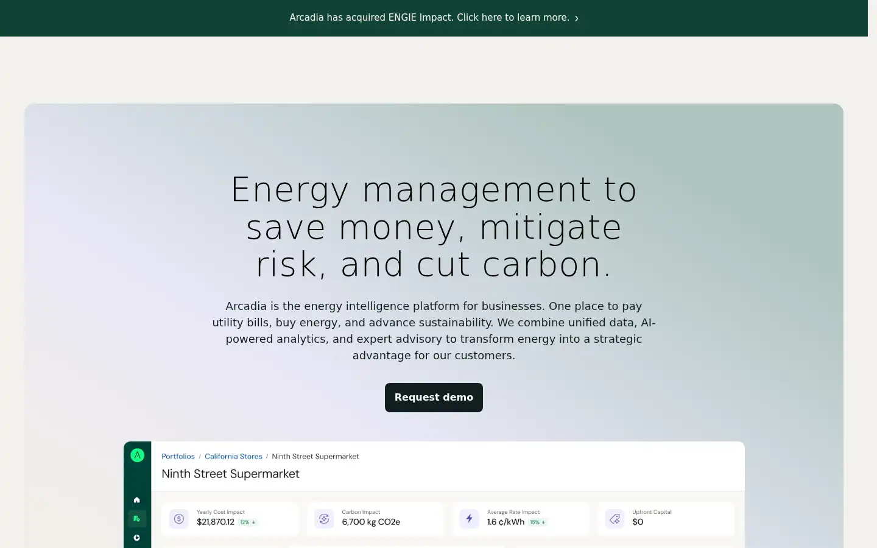
Task: Open the California Stores breadcrumb link
Action: (x=233, y=457)
